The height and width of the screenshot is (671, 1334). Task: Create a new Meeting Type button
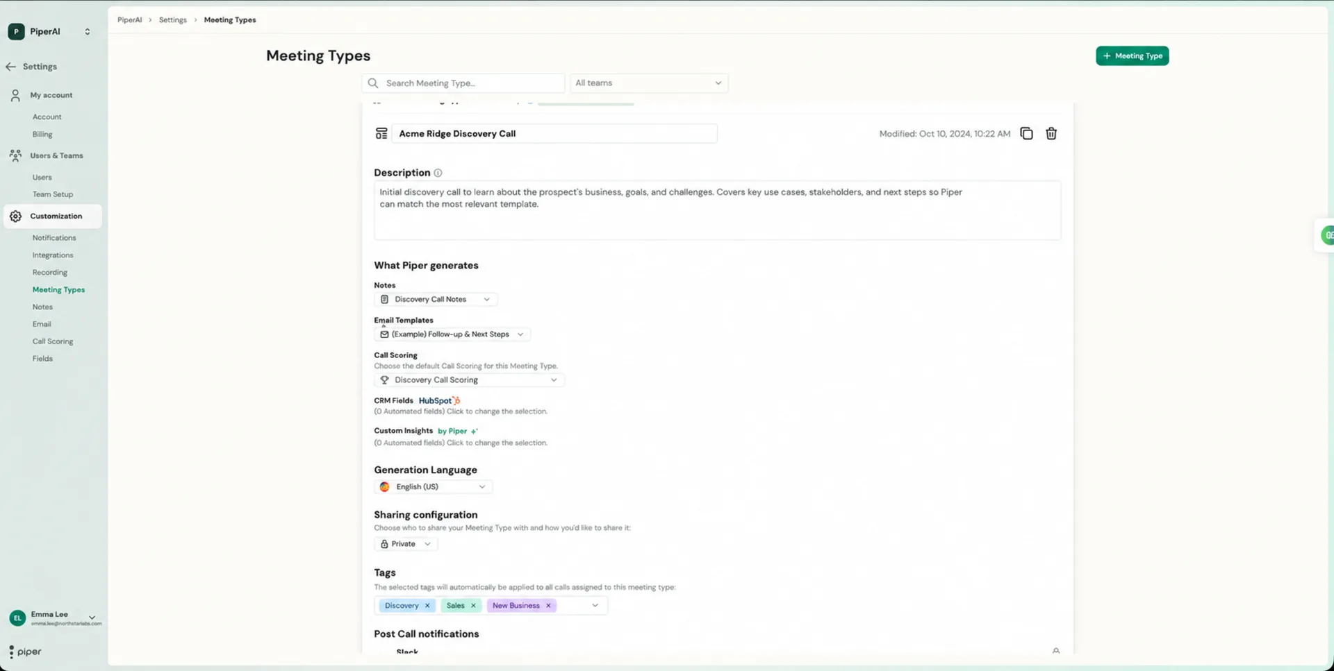click(x=1132, y=56)
